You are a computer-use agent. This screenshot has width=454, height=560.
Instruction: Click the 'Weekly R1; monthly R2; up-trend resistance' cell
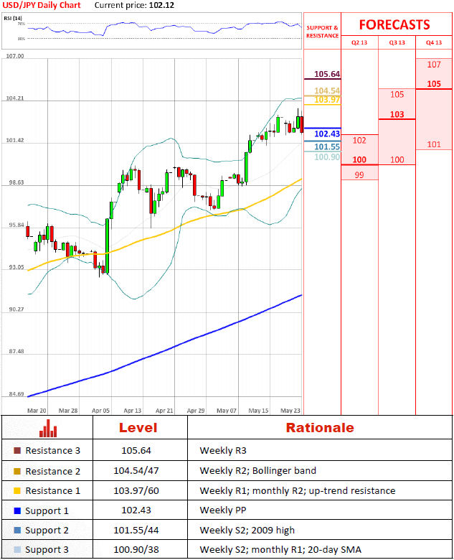pos(298,490)
